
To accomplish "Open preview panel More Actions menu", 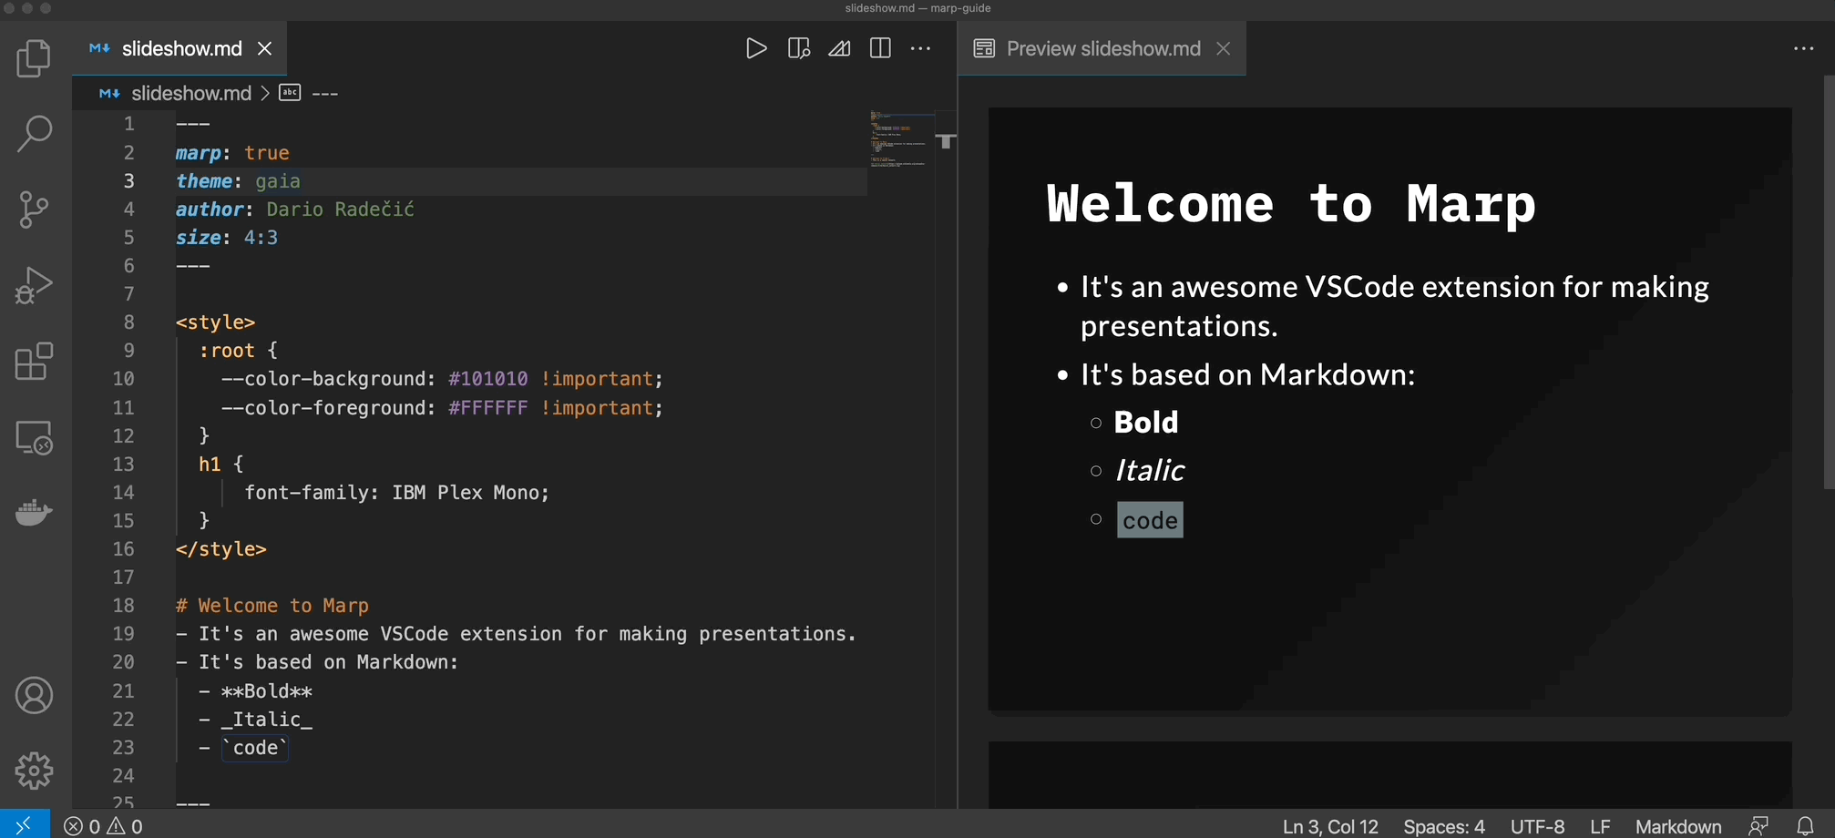I will click(x=1803, y=48).
